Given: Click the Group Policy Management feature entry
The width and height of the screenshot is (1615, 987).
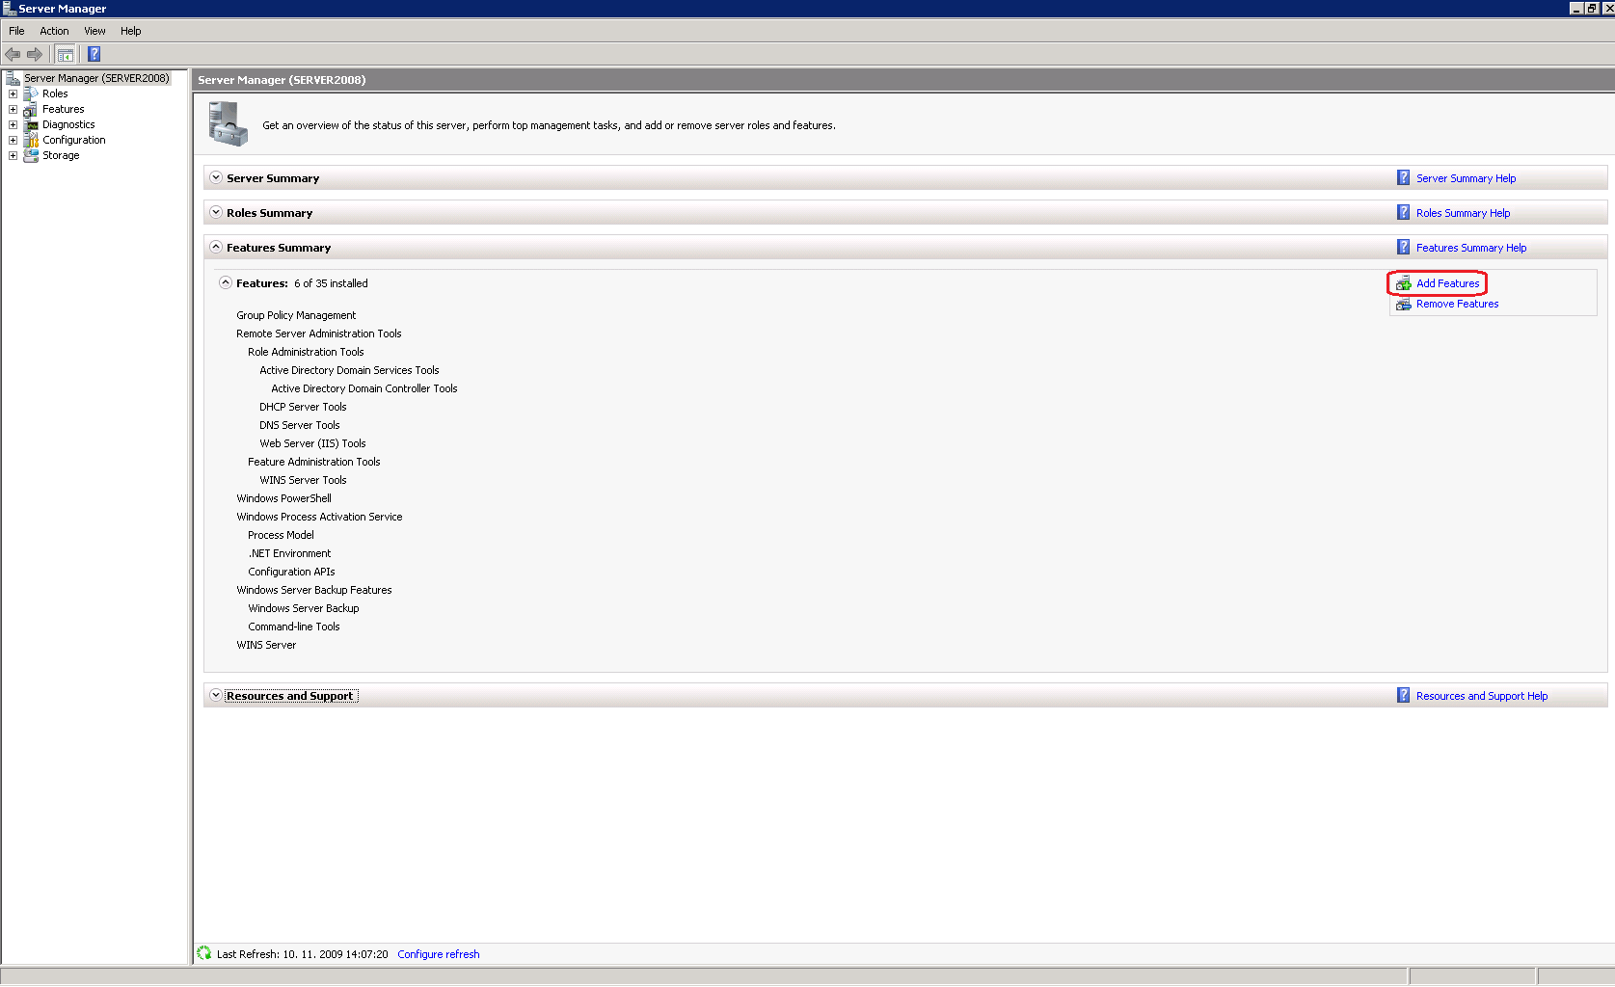Looking at the screenshot, I should [x=296, y=315].
